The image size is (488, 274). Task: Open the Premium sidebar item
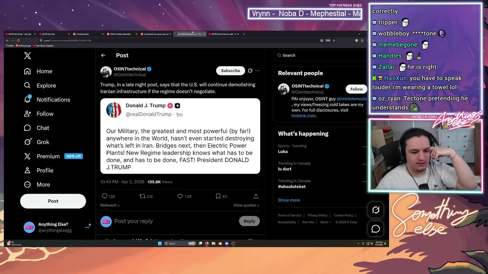[53, 156]
